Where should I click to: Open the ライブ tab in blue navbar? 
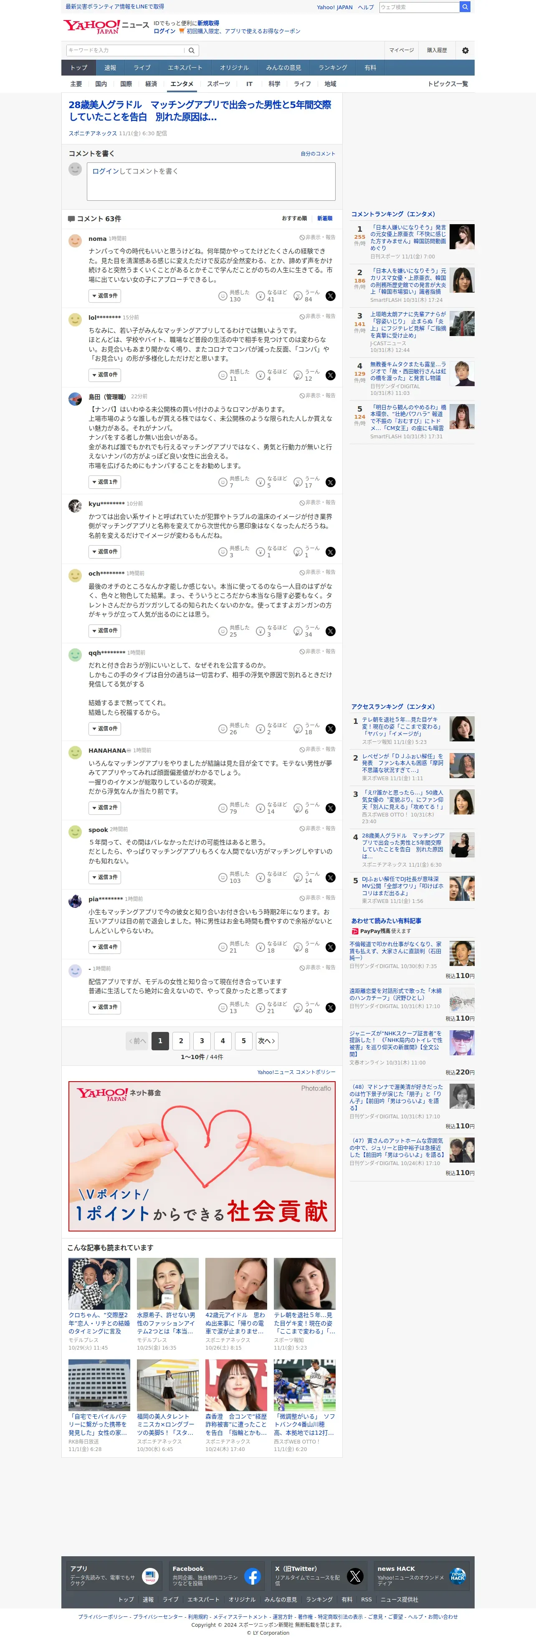142,68
